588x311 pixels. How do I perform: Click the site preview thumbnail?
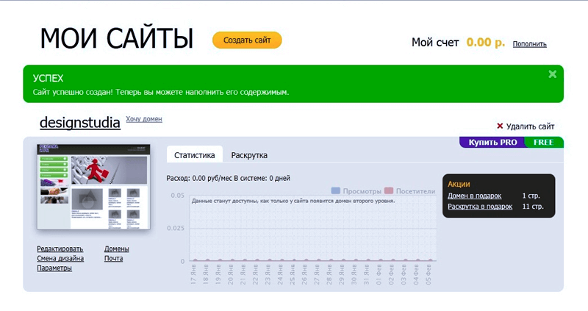pos(93,186)
